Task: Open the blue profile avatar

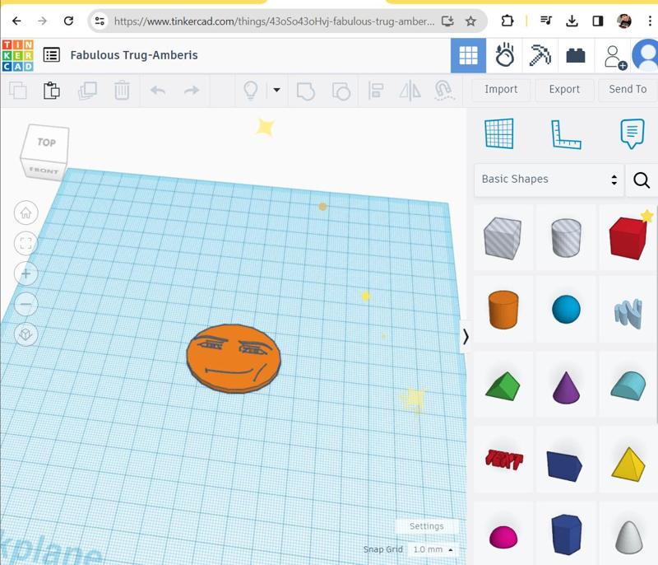Action: [x=646, y=55]
